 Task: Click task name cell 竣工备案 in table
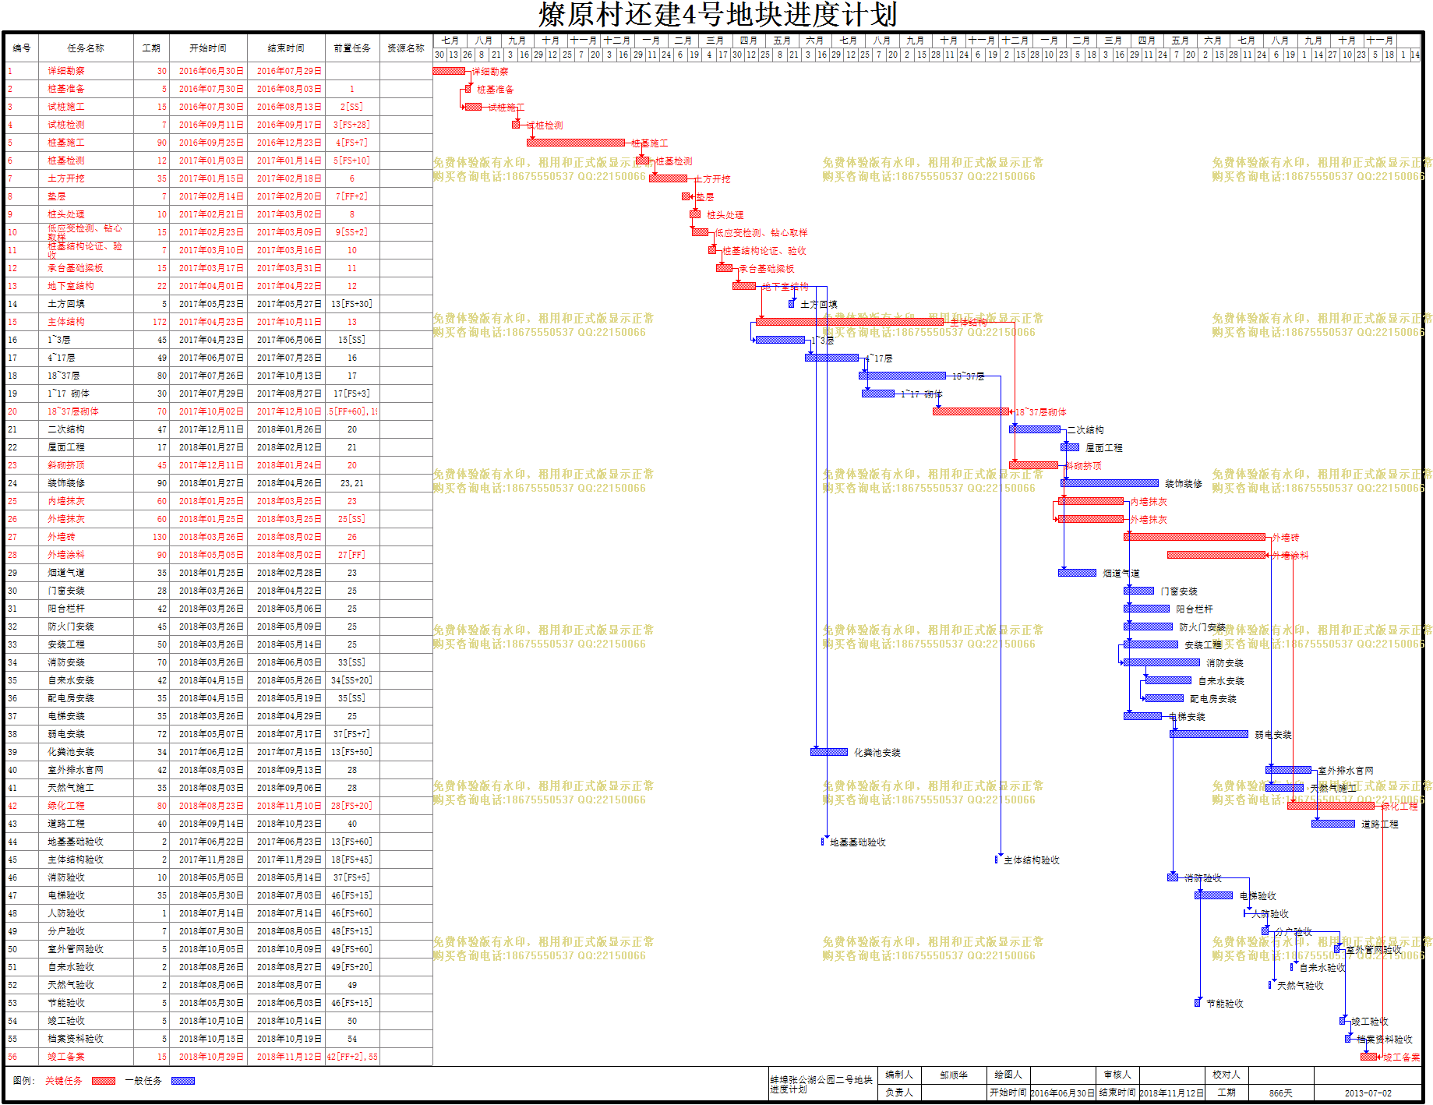(x=86, y=1057)
